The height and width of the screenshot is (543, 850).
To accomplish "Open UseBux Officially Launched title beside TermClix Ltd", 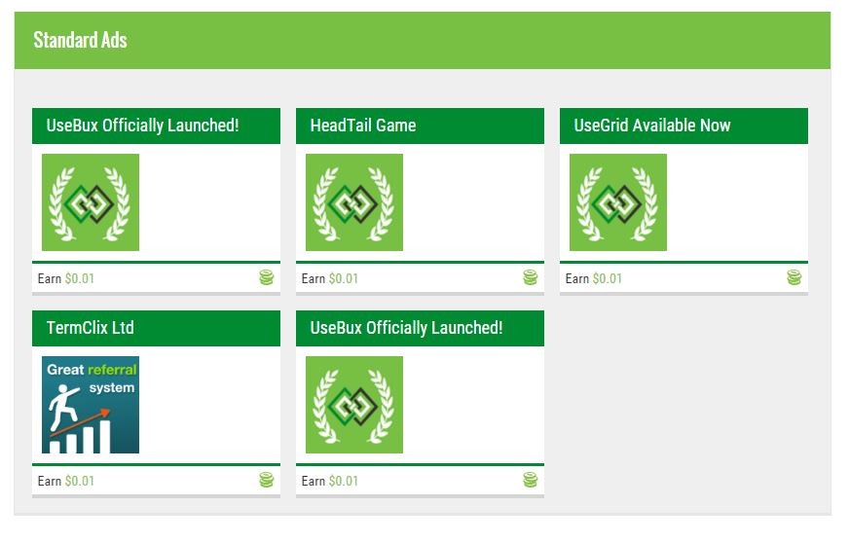I will [406, 328].
